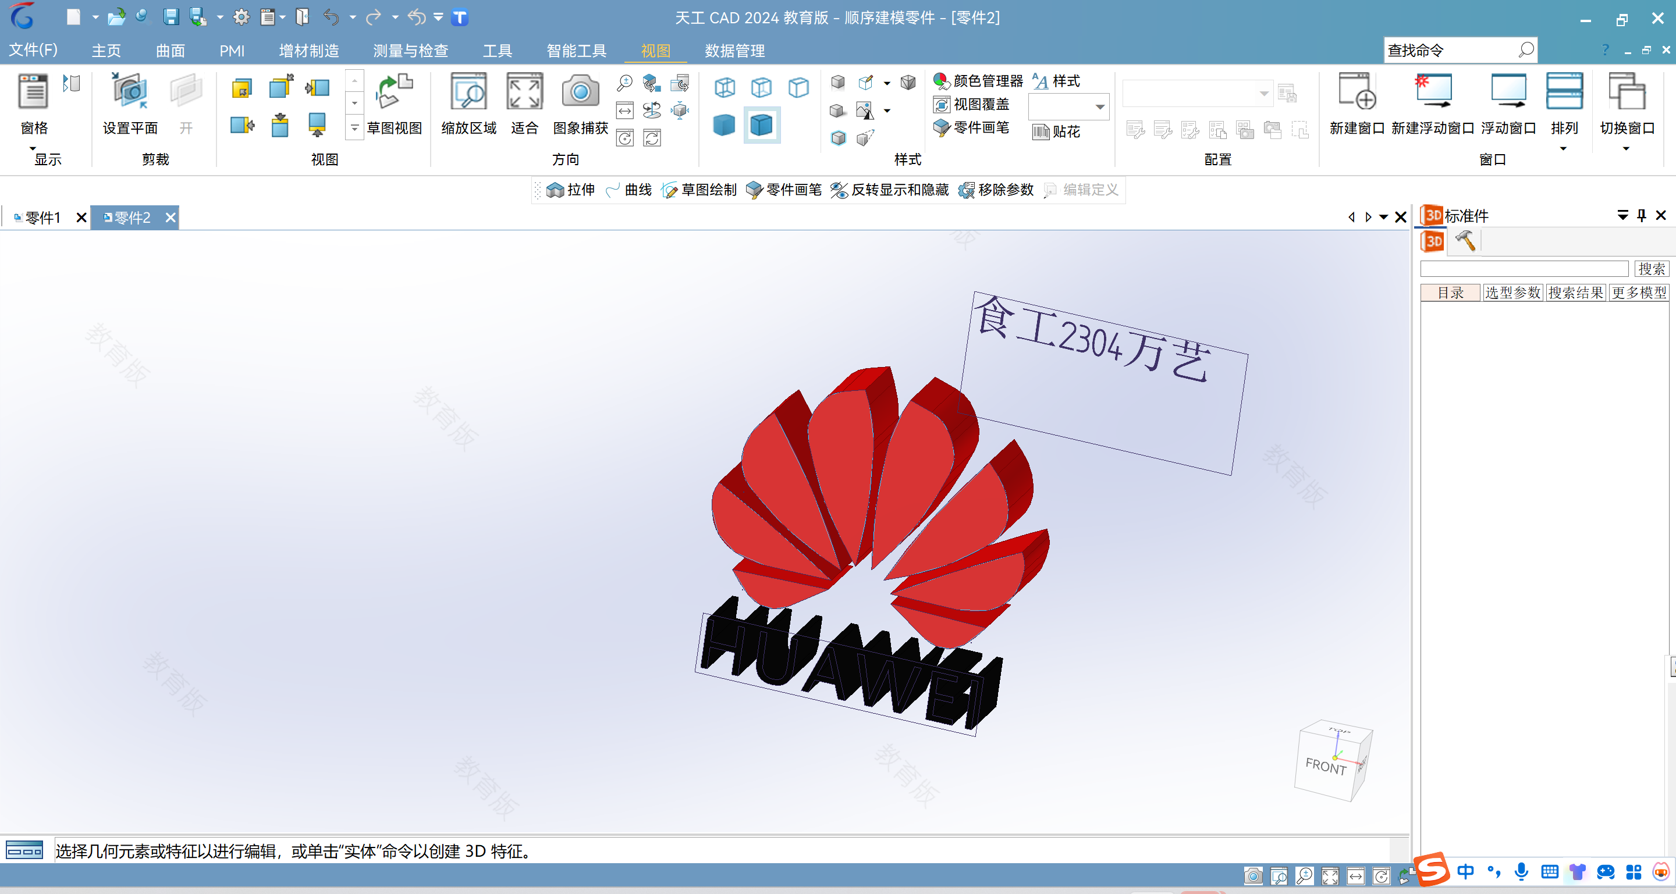Click the 贴花 decal tool

[1056, 132]
